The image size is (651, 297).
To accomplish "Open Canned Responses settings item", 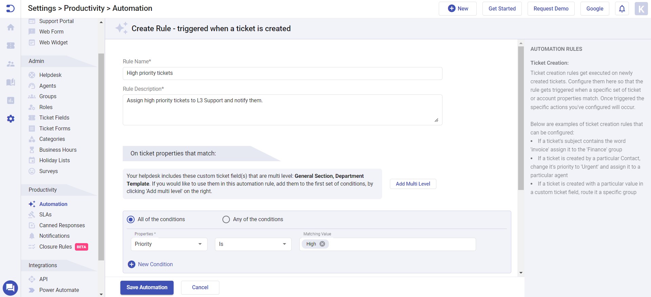I will tap(62, 225).
